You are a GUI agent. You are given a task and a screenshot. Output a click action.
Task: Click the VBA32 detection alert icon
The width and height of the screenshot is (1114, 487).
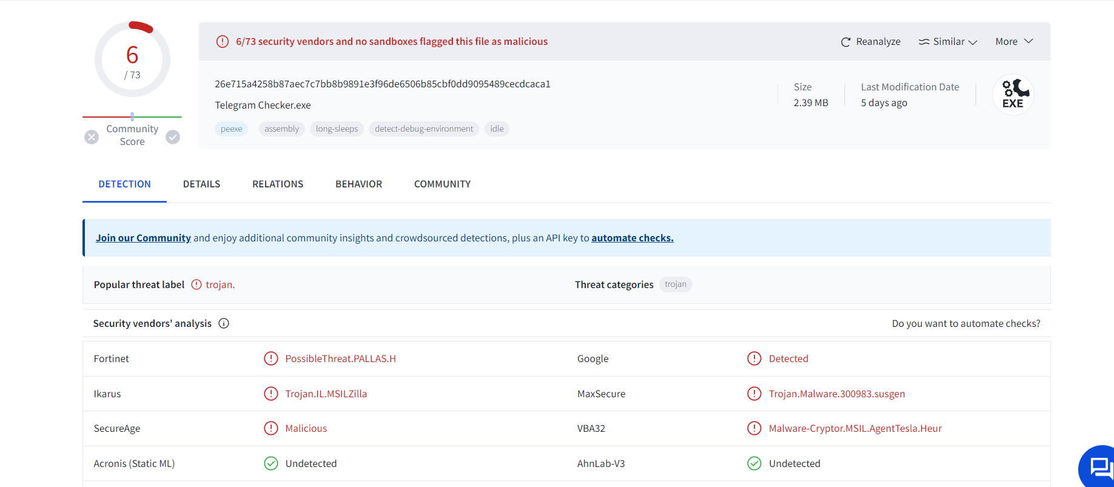click(x=754, y=428)
